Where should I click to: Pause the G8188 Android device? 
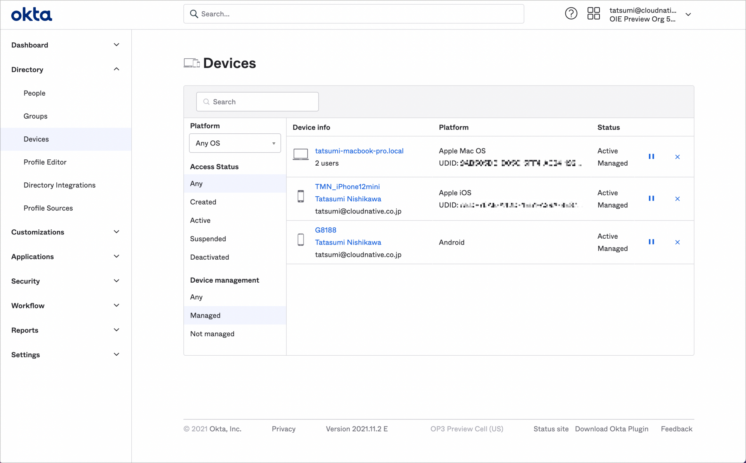[x=652, y=242]
